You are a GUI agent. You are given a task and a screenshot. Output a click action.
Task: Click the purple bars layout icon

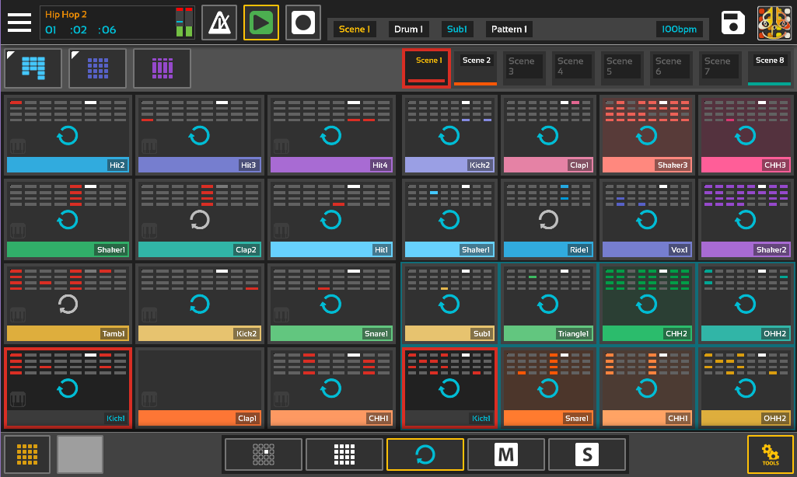click(x=162, y=68)
